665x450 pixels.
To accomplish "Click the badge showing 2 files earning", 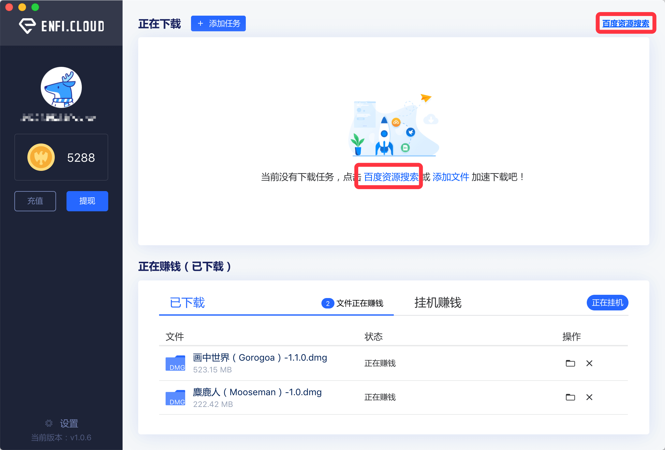I will point(328,303).
